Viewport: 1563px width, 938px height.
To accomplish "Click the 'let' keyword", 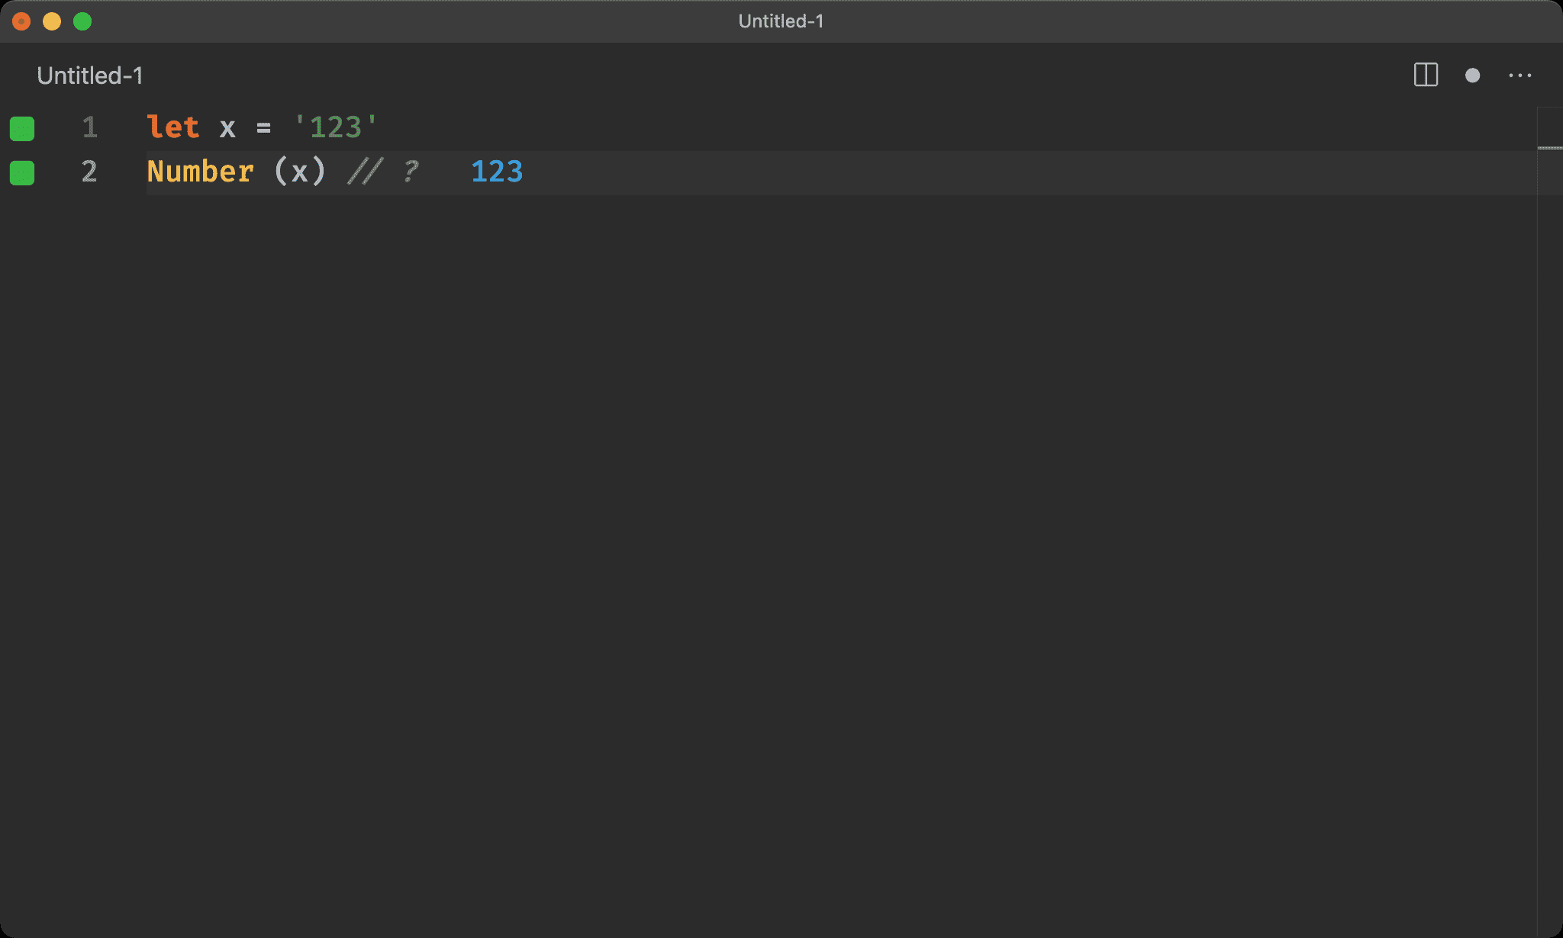I will point(173,127).
